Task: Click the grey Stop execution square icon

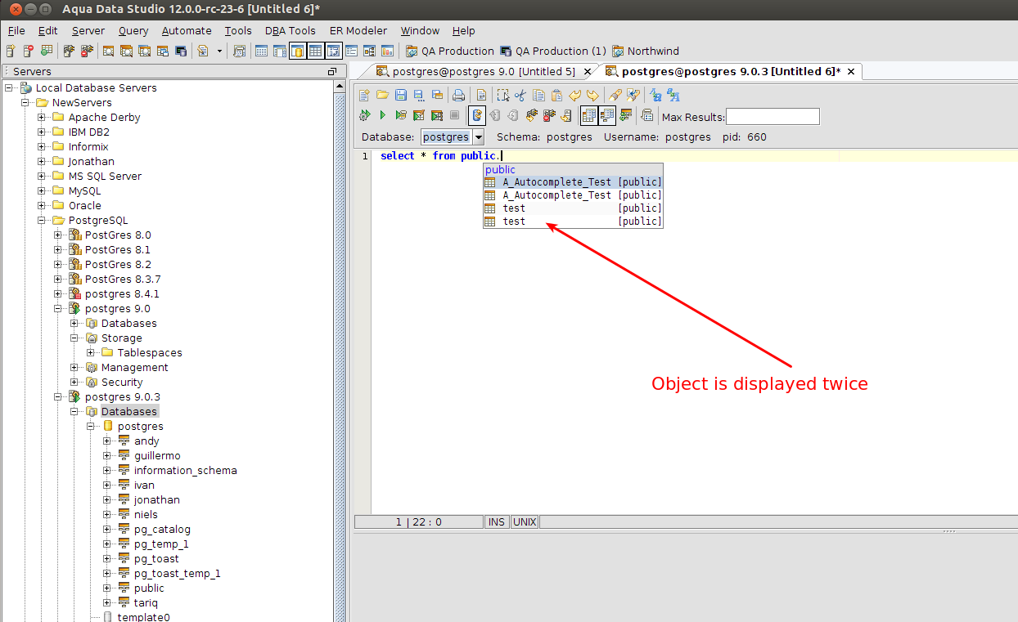Action: coord(454,116)
